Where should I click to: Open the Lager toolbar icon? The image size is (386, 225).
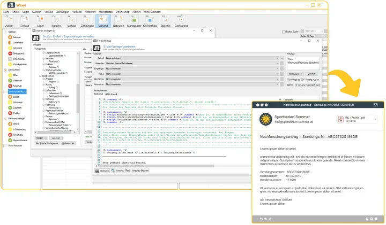40,21
